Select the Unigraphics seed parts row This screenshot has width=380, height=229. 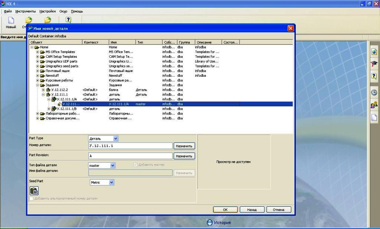click(161, 66)
